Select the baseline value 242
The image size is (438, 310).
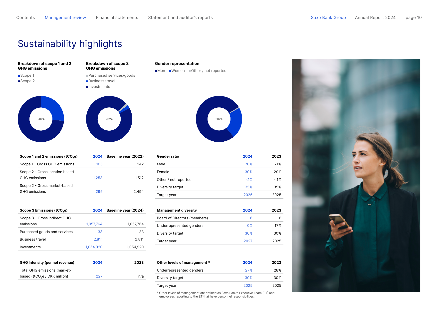(140, 164)
